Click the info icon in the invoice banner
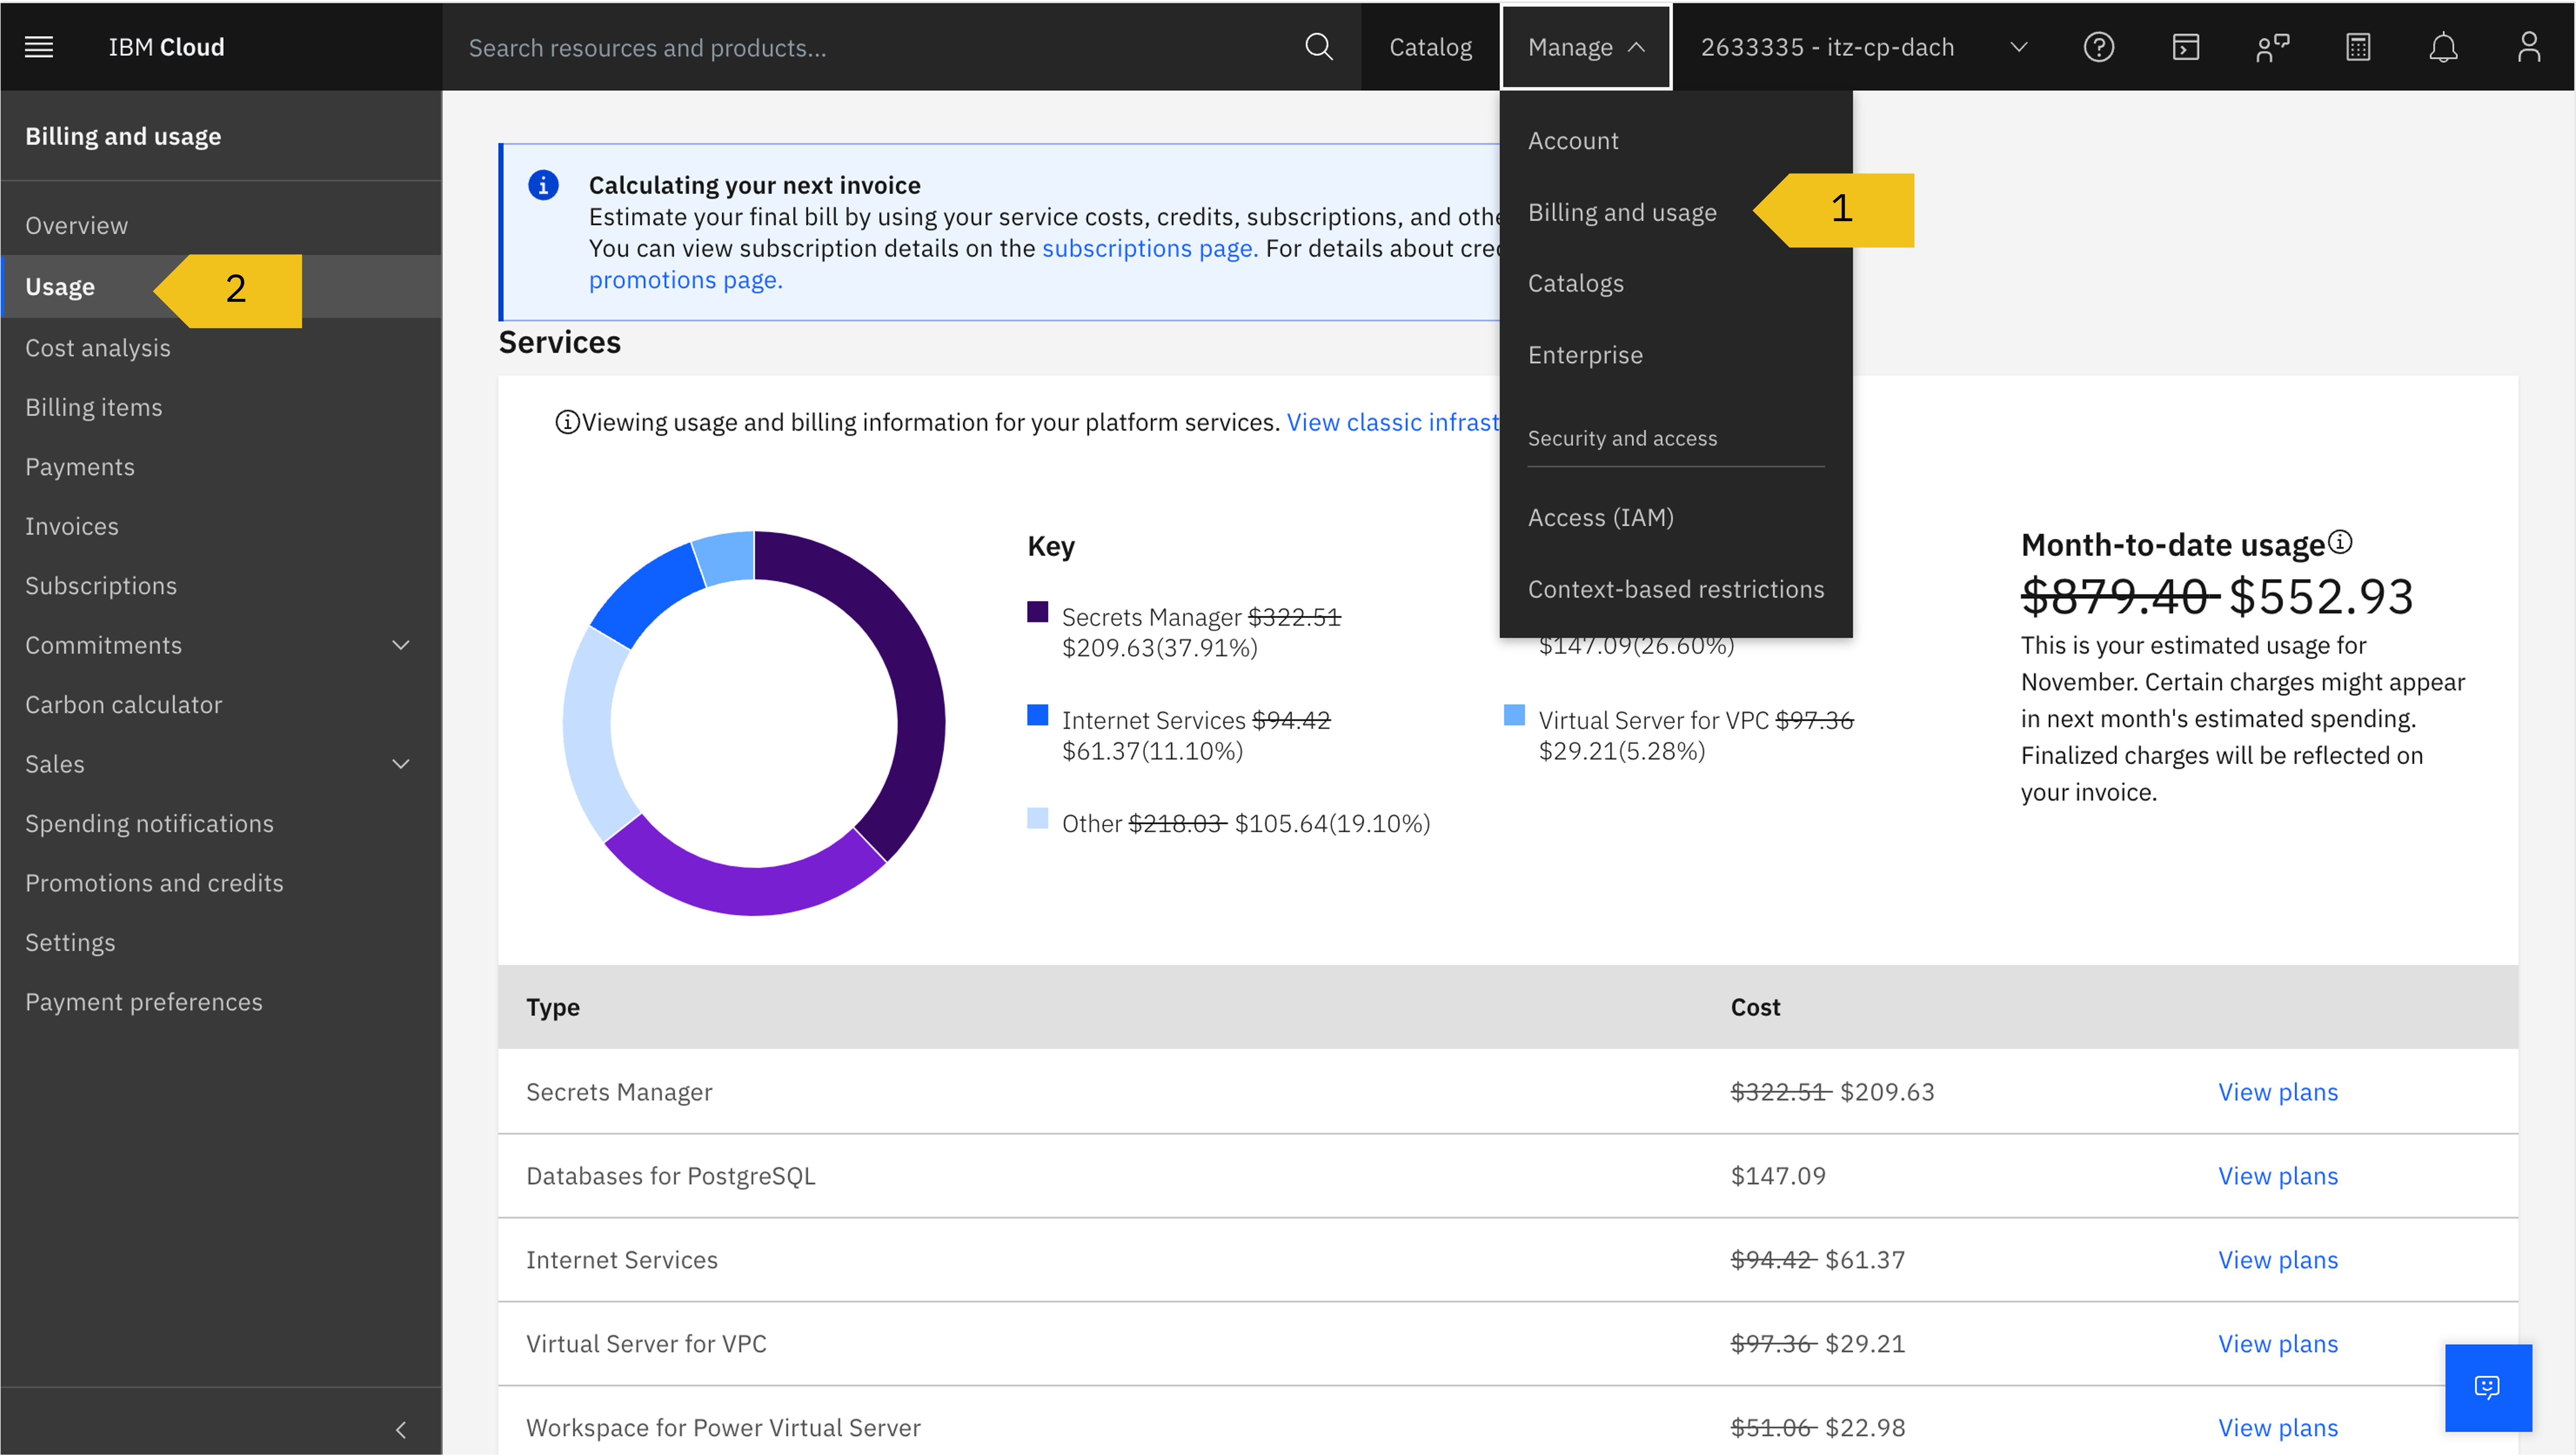This screenshot has width=2576, height=1456. [543, 185]
